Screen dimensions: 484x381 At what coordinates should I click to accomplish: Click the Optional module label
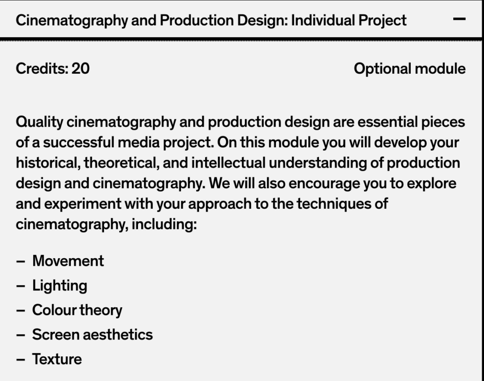click(x=410, y=68)
